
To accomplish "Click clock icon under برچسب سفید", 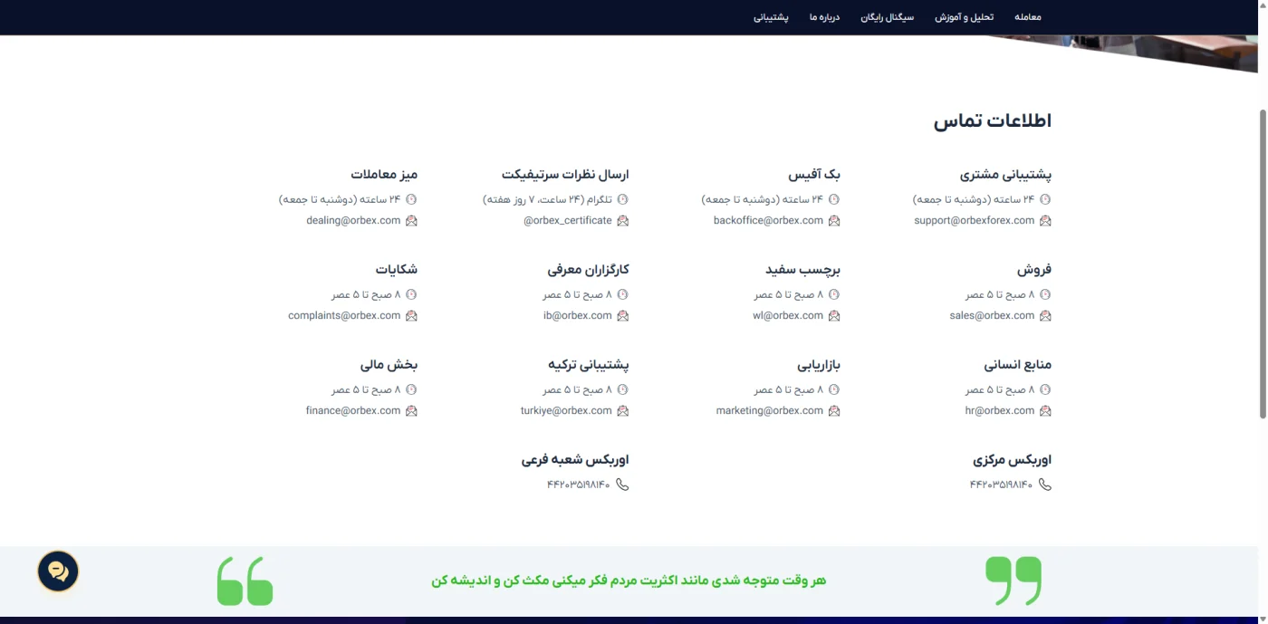I will pyautogui.click(x=834, y=294).
